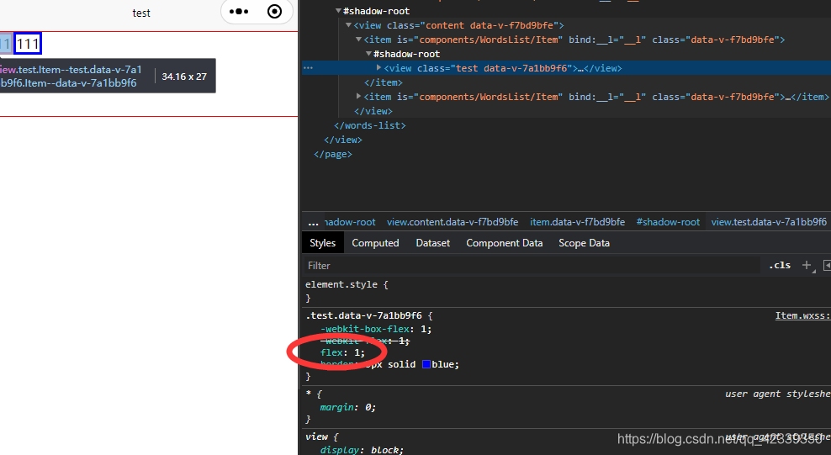The image size is (831, 455).
Task: Select the closing </words-list> tag row
Action: [x=370, y=125]
